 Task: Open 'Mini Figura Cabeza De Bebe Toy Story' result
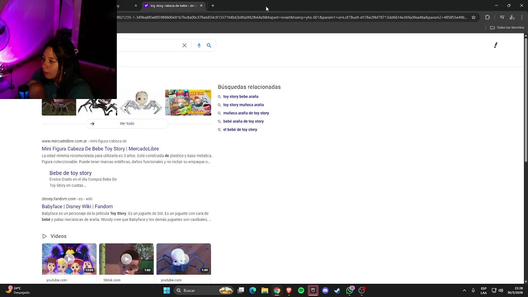(100, 148)
